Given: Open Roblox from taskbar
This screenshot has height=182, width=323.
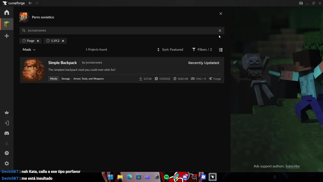Looking at the screenshot, I should point(203,177).
